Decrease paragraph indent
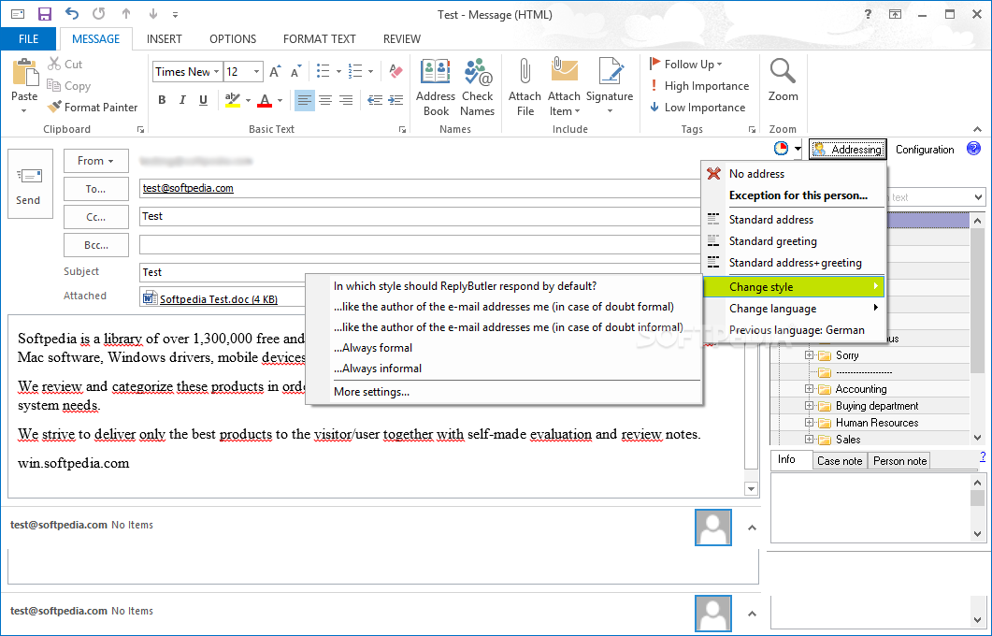Screen dimensions: 992x636 click(x=375, y=100)
